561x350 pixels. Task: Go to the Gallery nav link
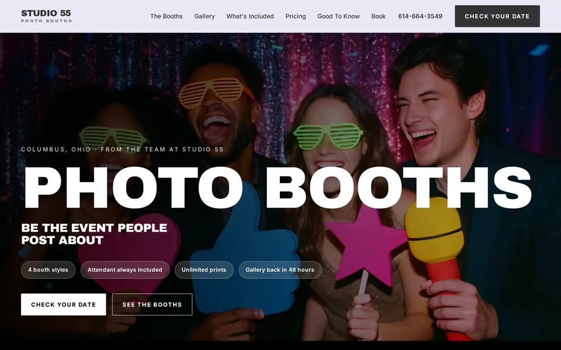click(x=205, y=16)
